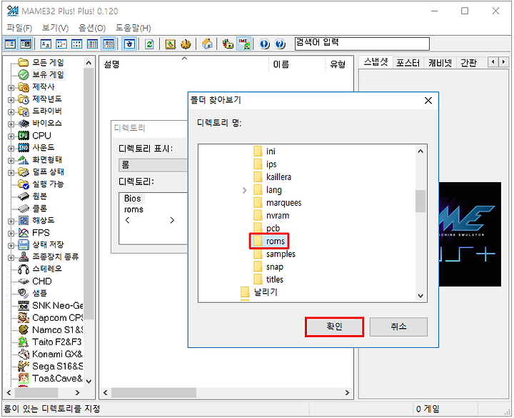
Task: Click the house home icon in toolbar
Action: click(207, 44)
